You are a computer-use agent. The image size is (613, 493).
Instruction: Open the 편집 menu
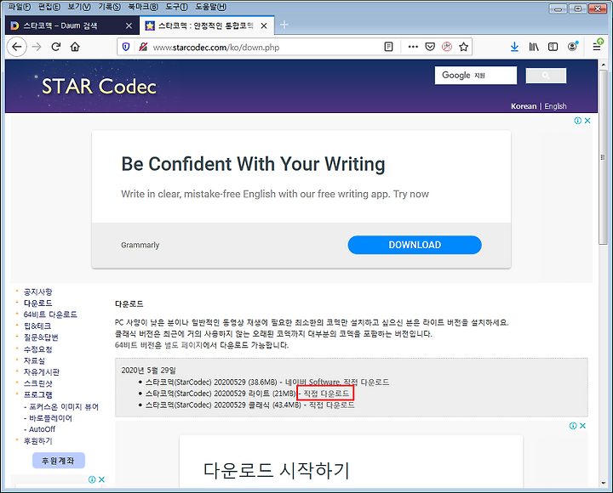pos(49,7)
